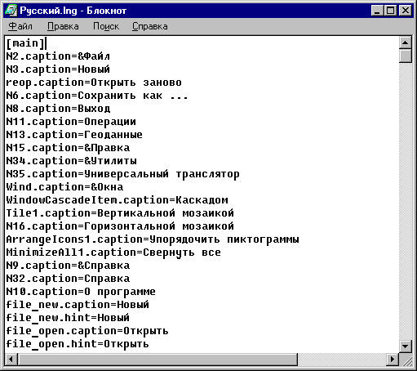417x371 pixels.
Task: Maximize the Notepad window
Action: pyautogui.click(x=391, y=11)
